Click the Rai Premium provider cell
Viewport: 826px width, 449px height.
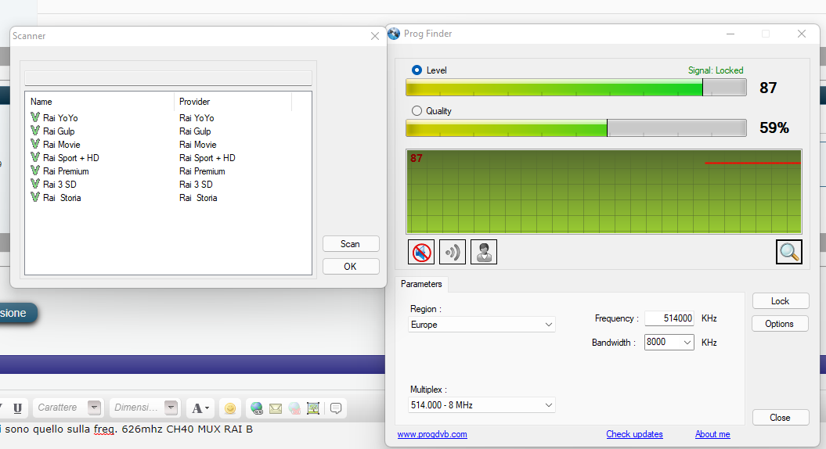click(x=202, y=171)
